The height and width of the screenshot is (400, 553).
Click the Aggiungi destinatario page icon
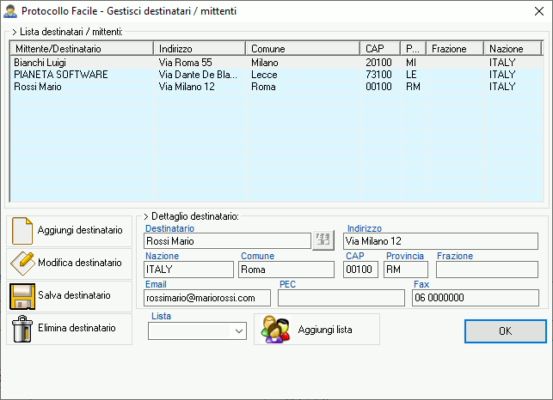(22, 230)
